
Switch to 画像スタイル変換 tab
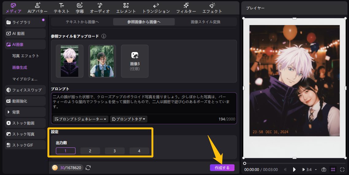(205, 22)
